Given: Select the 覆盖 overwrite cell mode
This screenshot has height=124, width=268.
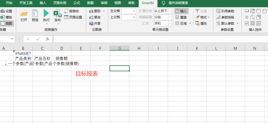Looking at the screenshot, I should click(x=181, y=17).
